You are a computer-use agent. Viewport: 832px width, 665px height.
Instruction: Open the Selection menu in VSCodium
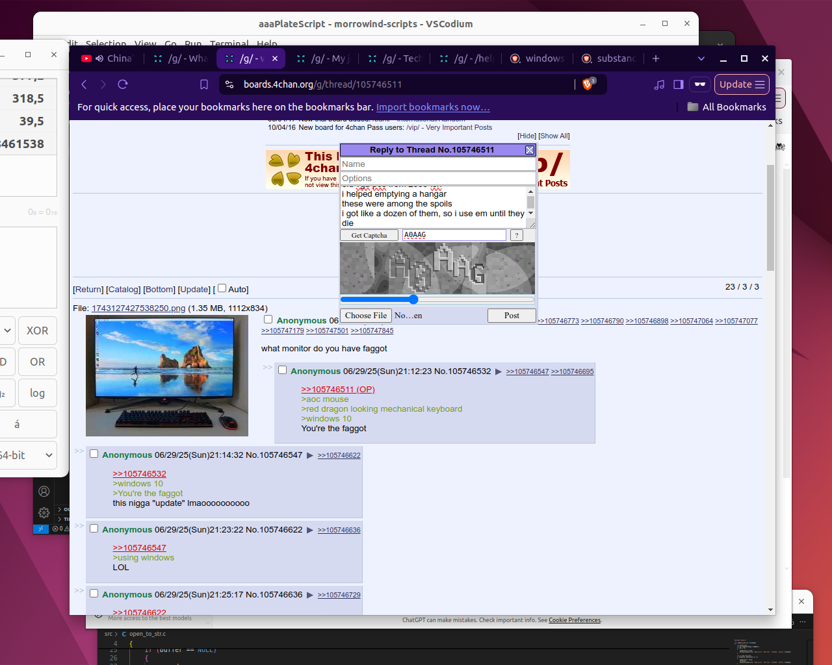(x=106, y=44)
